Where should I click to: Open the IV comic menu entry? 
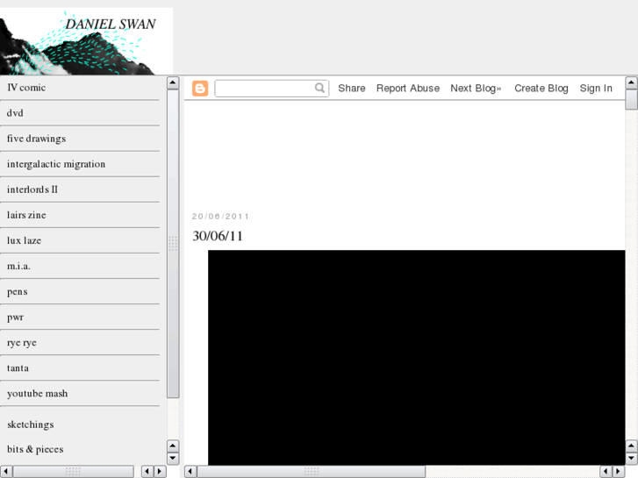[26, 88]
